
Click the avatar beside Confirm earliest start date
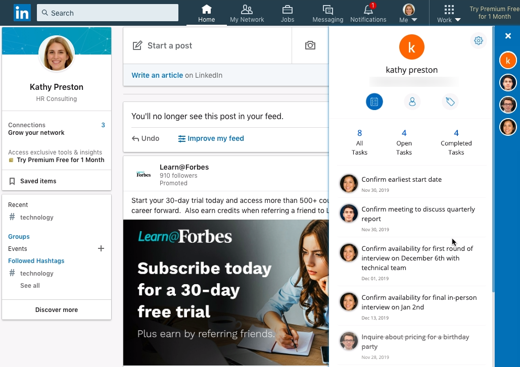click(x=349, y=183)
